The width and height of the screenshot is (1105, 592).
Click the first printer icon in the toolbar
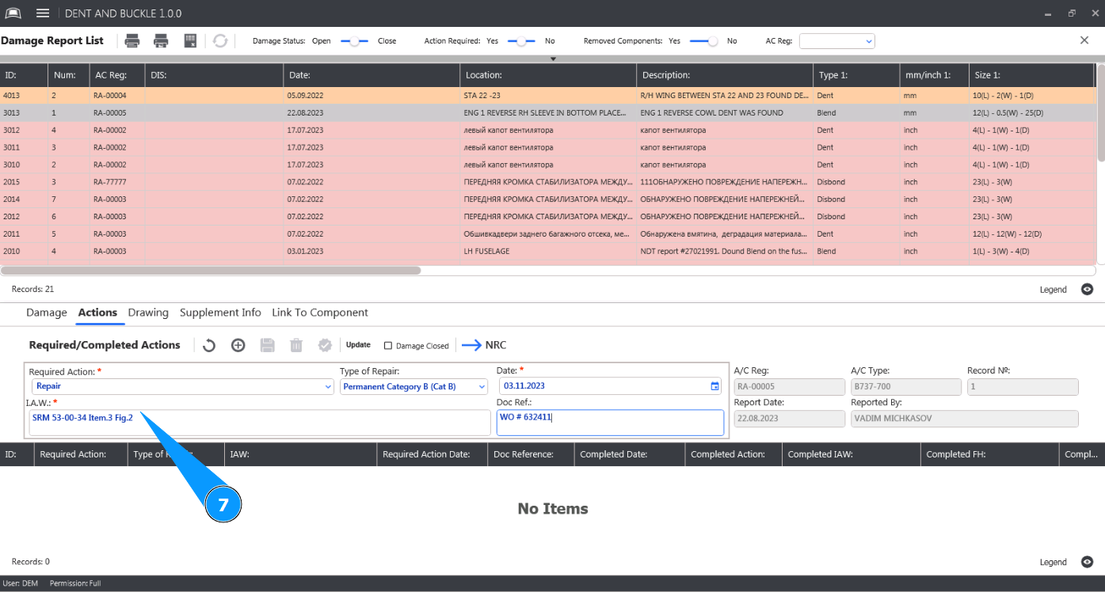click(132, 41)
